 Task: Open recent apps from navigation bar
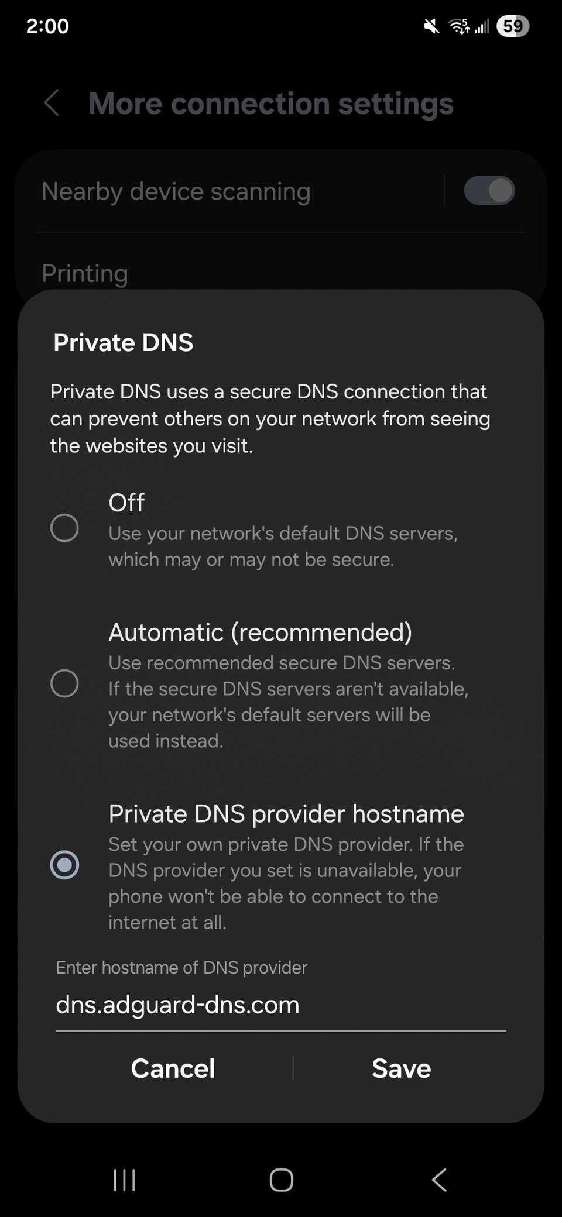point(124,1180)
